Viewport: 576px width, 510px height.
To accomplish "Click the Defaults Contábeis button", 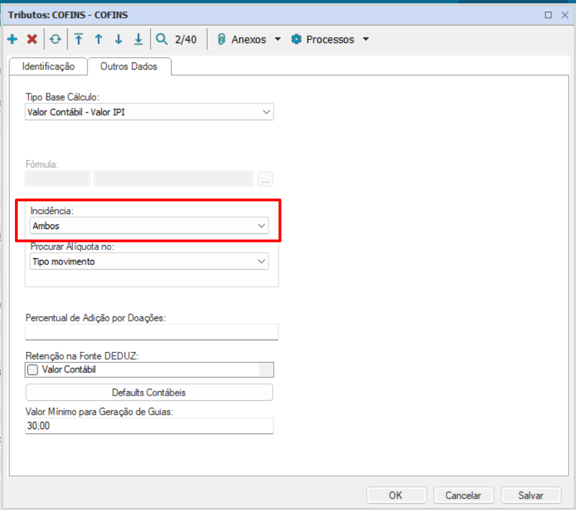I will click(x=149, y=393).
